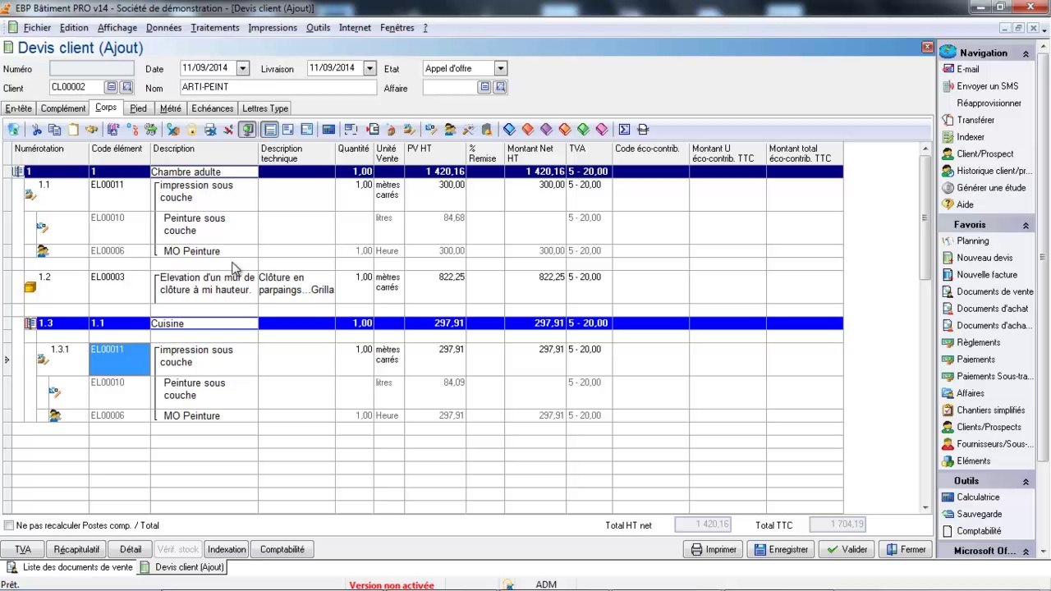Select the 'Chambre adulte' description cell
Screen dimensions: 1051x591
click(204, 172)
